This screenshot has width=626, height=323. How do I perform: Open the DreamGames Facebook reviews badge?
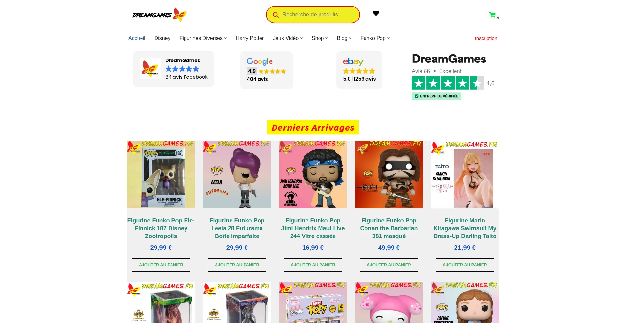(x=173, y=69)
